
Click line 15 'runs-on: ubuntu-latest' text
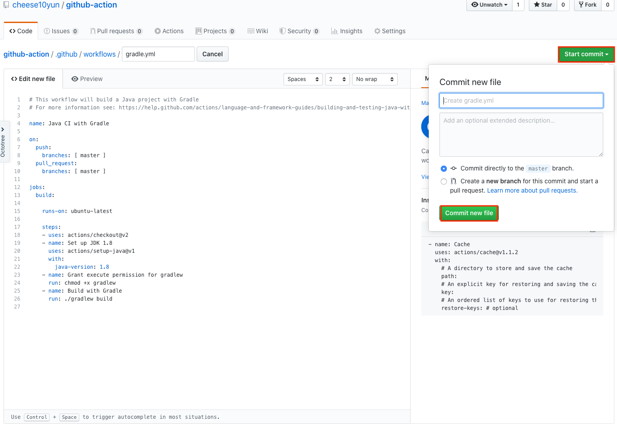[77, 211]
